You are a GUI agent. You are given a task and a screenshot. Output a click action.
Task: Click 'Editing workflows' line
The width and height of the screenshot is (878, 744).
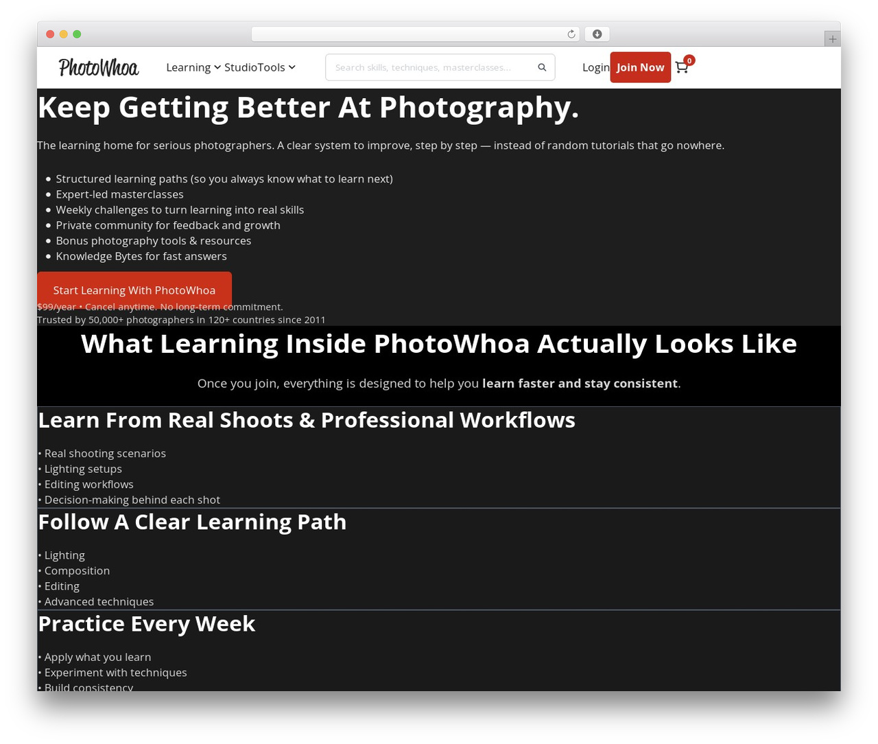tap(86, 485)
